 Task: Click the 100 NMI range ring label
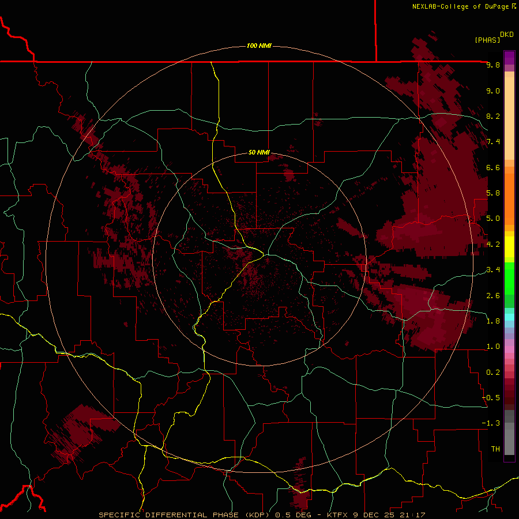click(x=259, y=46)
